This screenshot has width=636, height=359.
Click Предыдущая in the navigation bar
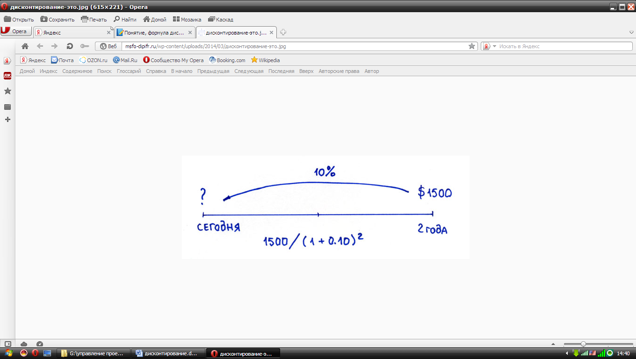pos(213,71)
